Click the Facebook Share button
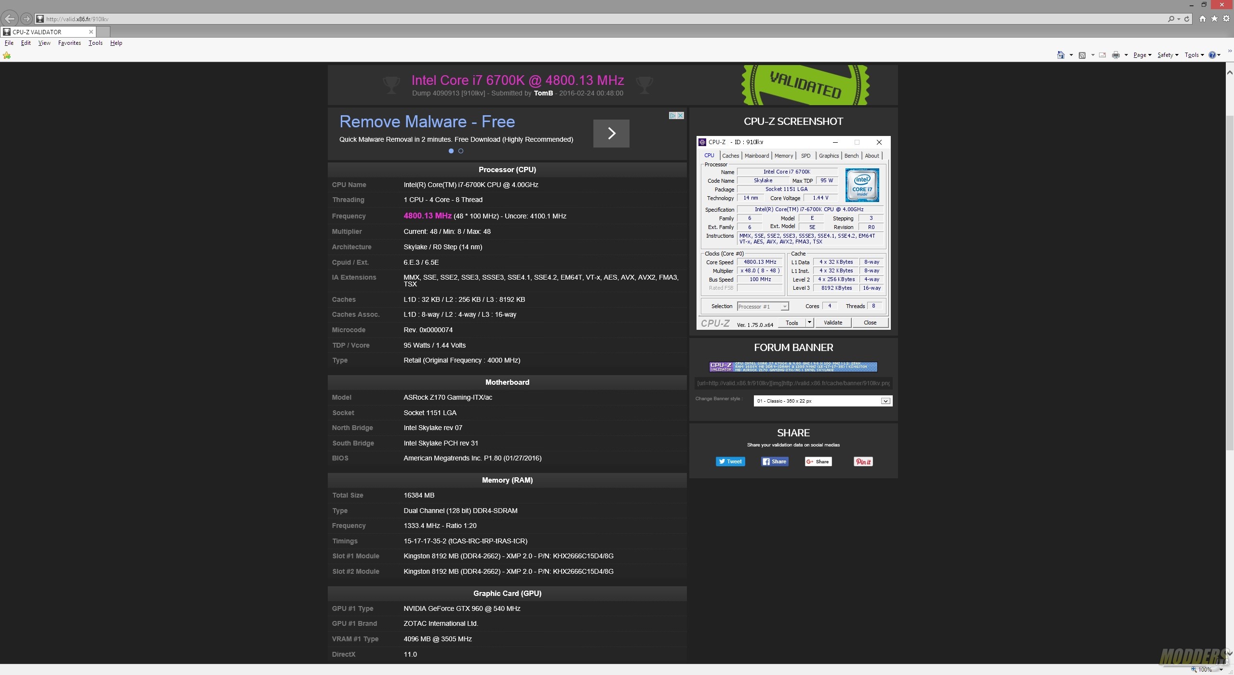The width and height of the screenshot is (1234, 675). click(x=775, y=462)
